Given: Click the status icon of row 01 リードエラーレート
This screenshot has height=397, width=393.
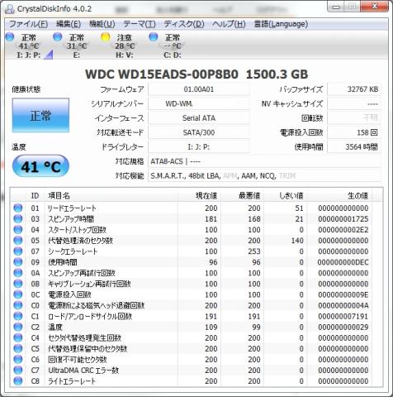Looking at the screenshot, I should click(18, 208).
